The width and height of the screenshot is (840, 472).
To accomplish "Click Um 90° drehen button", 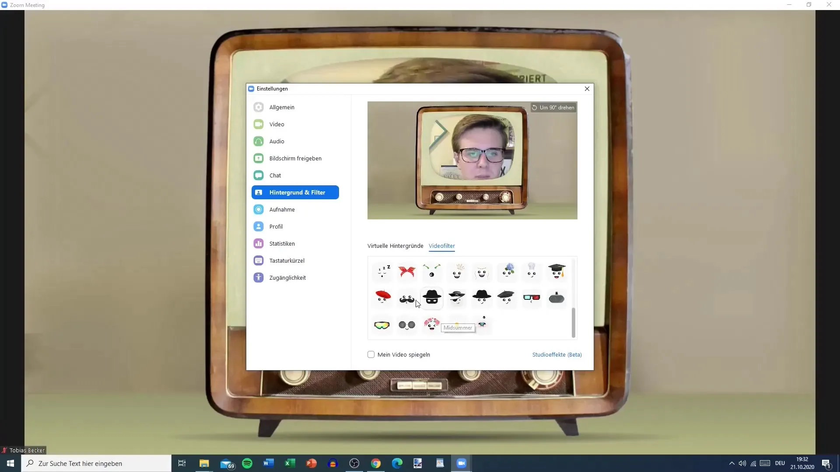I will (x=553, y=108).
